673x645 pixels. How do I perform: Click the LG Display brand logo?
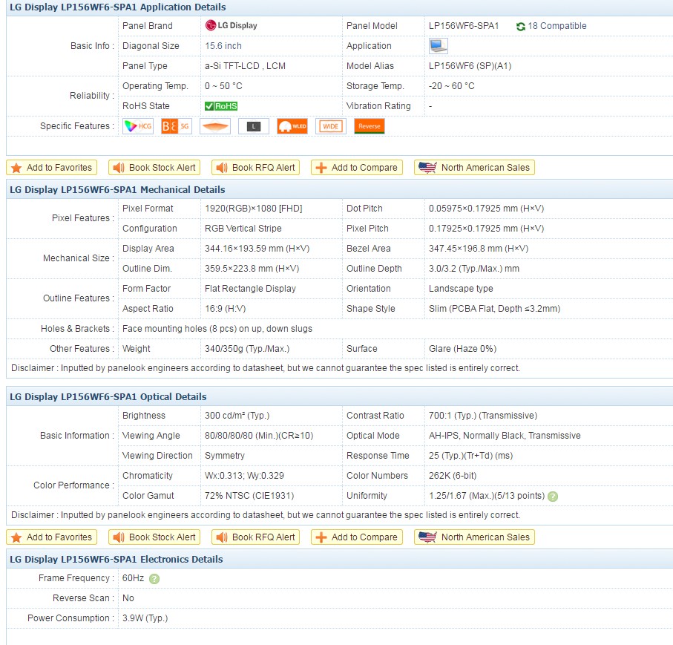tap(232, 26)
